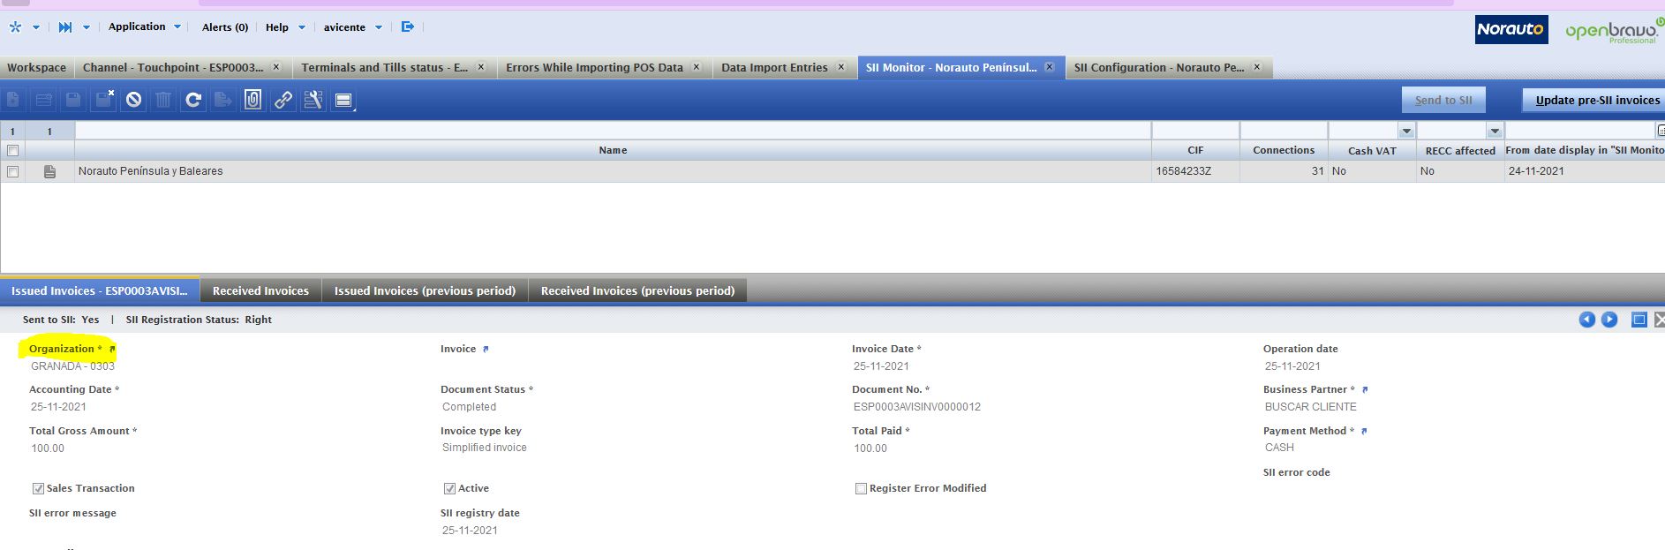
Task: Click the cancel changes (no-entry) icon
Action: (133, 101)
